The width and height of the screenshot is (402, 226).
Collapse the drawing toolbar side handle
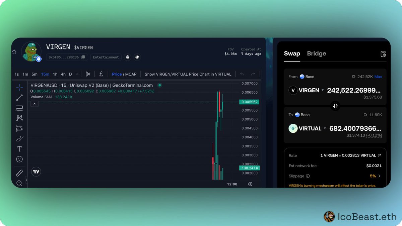[x=26, y=180]
